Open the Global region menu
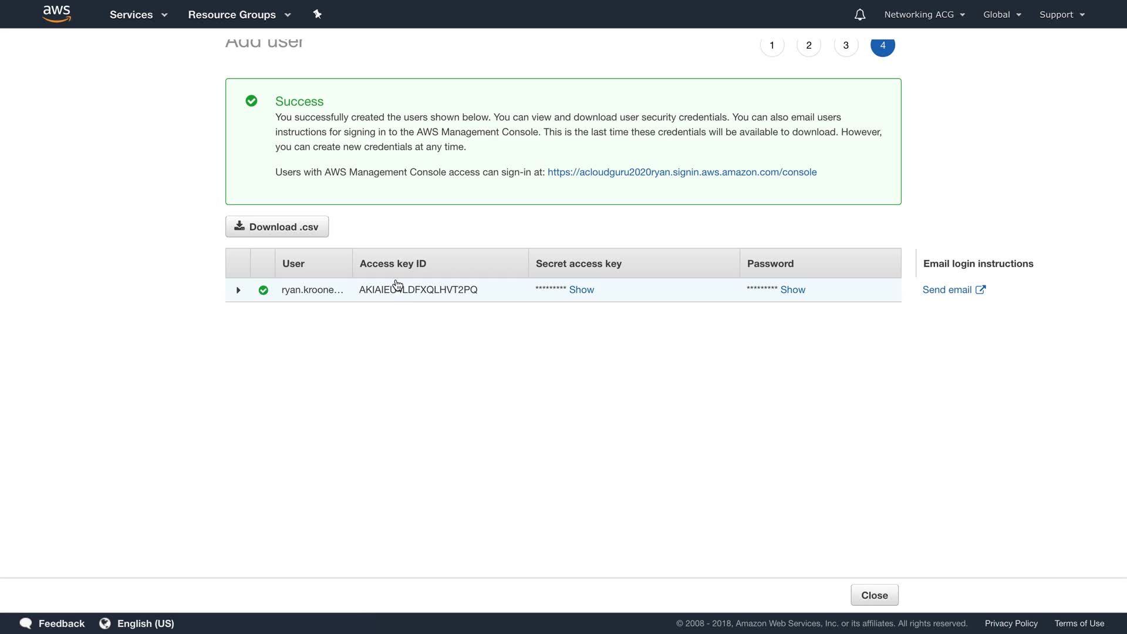1127x634 pixels. click(x=1002, y=15)
